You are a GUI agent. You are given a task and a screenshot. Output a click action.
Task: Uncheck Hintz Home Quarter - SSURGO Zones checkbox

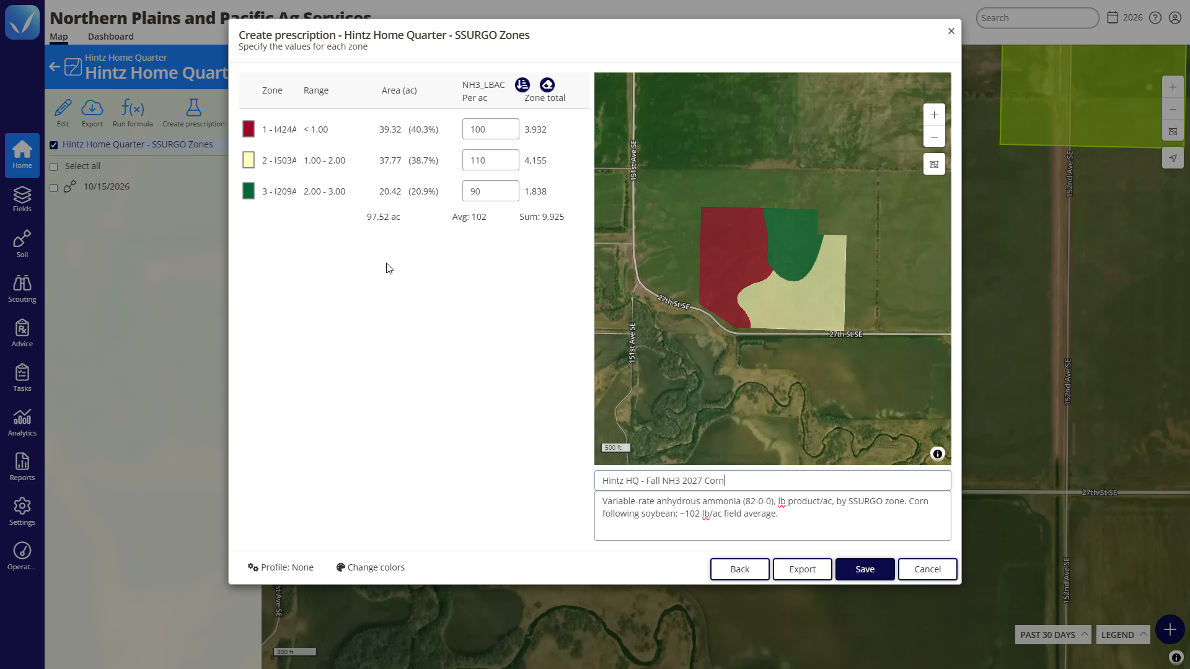(54, 145)
